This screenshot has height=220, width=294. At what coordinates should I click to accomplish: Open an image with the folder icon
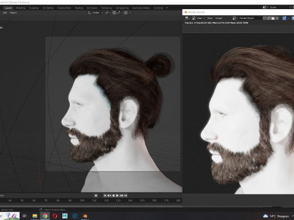[273, 18]
